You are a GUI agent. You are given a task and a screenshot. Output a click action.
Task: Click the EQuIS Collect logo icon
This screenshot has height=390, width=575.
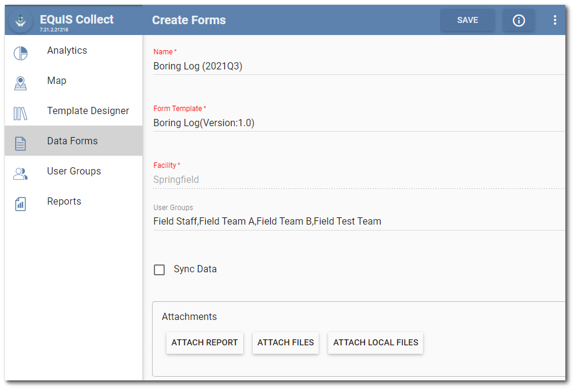pos(20,19)
